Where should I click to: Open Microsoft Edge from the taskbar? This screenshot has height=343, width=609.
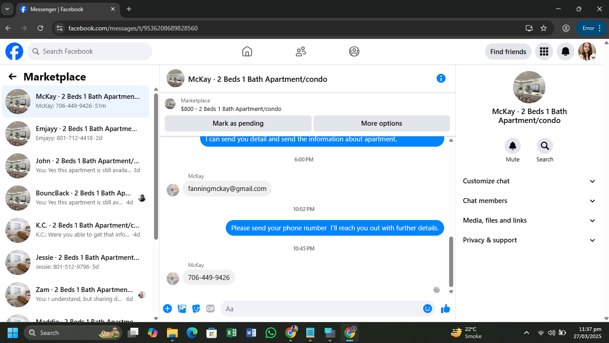coord(192,333)
